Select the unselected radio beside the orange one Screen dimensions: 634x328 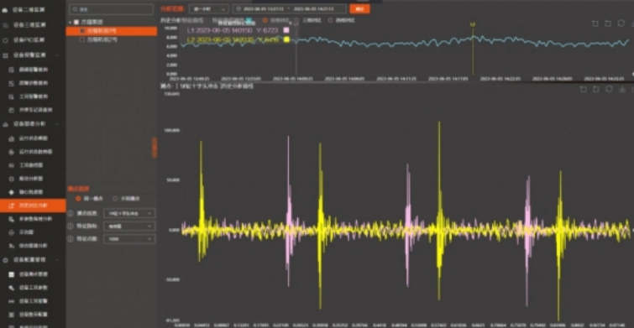[115, 198]
